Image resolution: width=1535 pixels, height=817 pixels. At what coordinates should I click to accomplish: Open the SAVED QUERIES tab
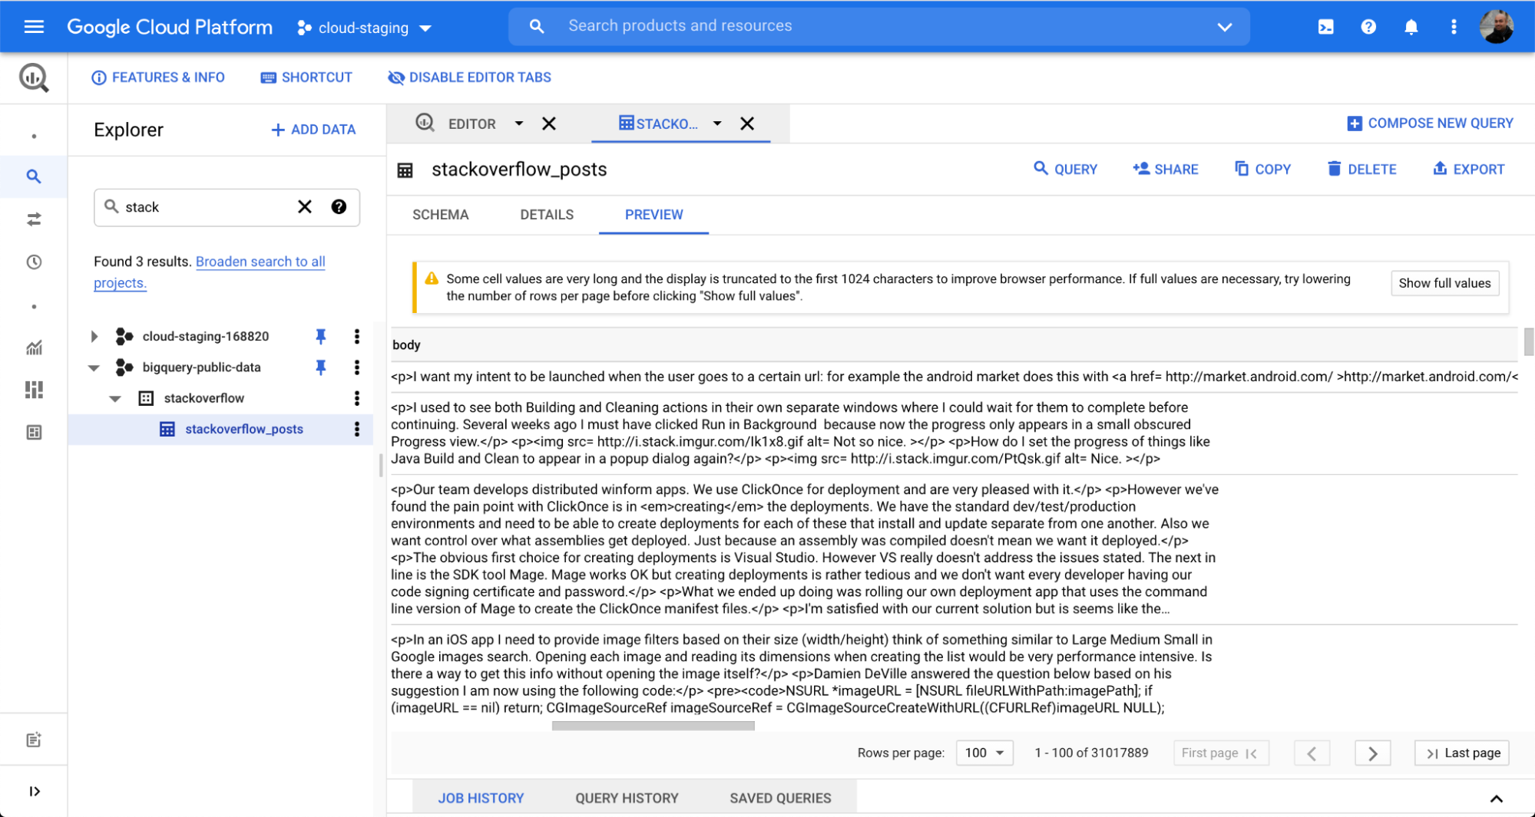click(x=780, y=799)
